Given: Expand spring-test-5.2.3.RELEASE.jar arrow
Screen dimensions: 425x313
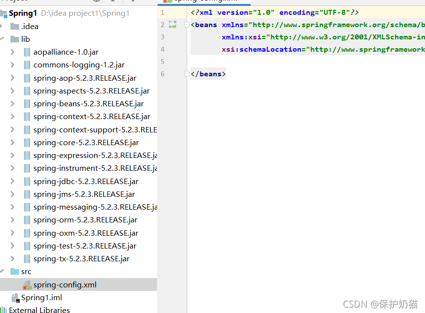Looking at the screenshot, I should click(x=12, y=246).
